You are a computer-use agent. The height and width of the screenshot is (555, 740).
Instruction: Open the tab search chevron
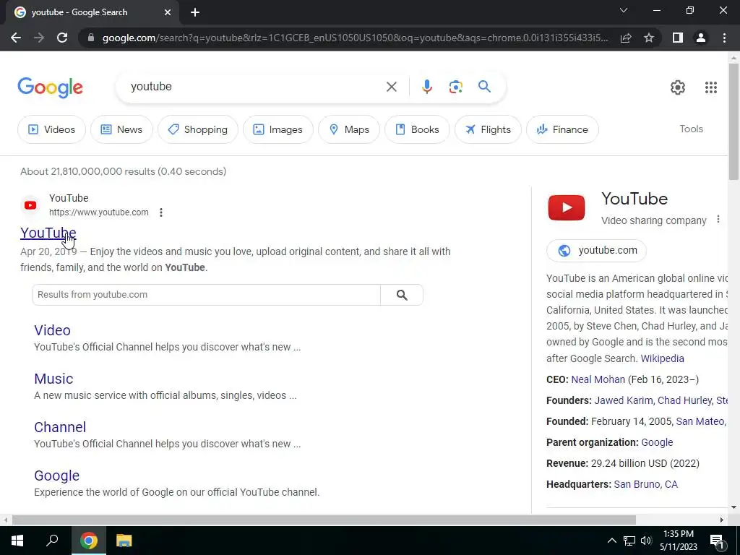tap(624, 10)
